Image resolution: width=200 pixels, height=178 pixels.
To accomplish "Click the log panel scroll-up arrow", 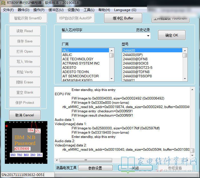I will pyautogui.click(x=192, y=89).
